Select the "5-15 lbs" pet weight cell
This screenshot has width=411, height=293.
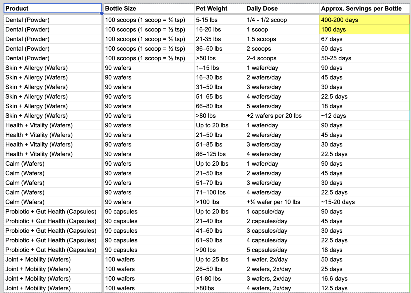[220, 20]
